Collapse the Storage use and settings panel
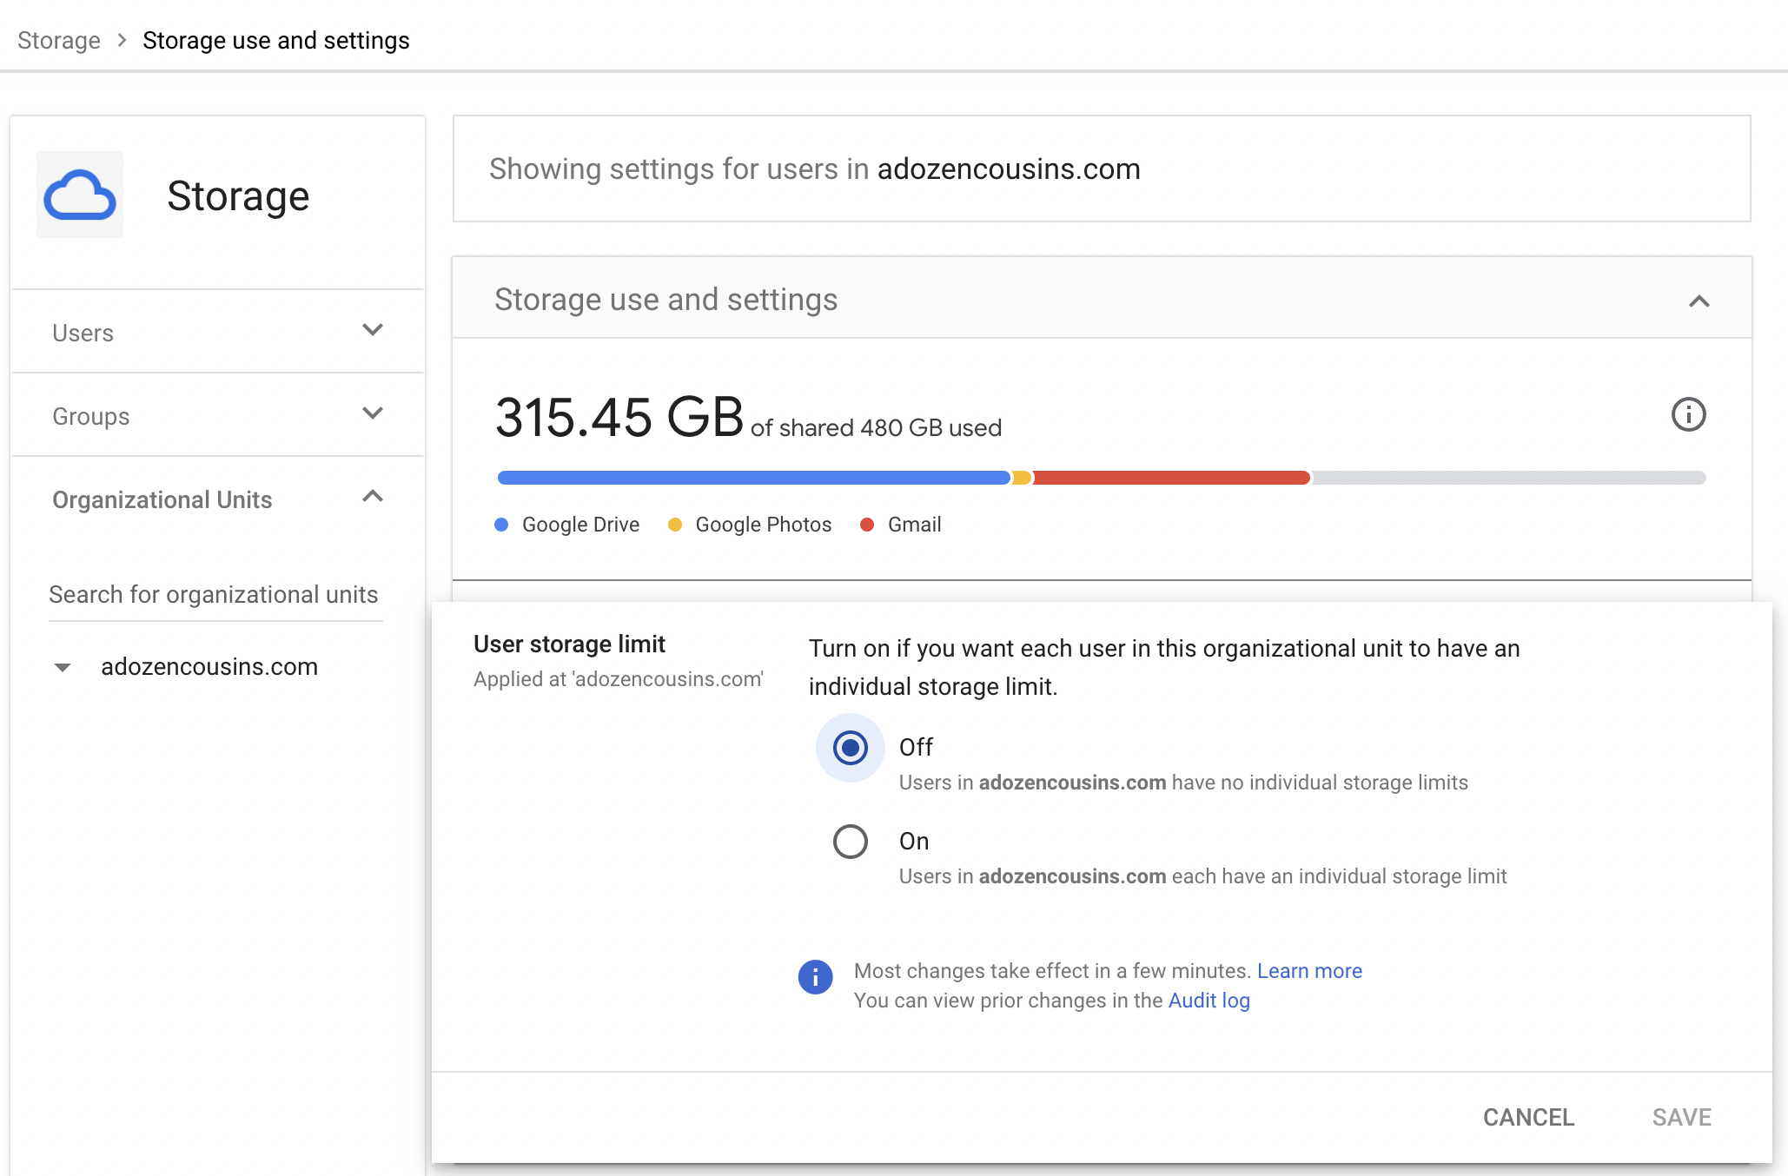The width and height of the screenshot is (1788, 1176). [x=1699, y=301]
